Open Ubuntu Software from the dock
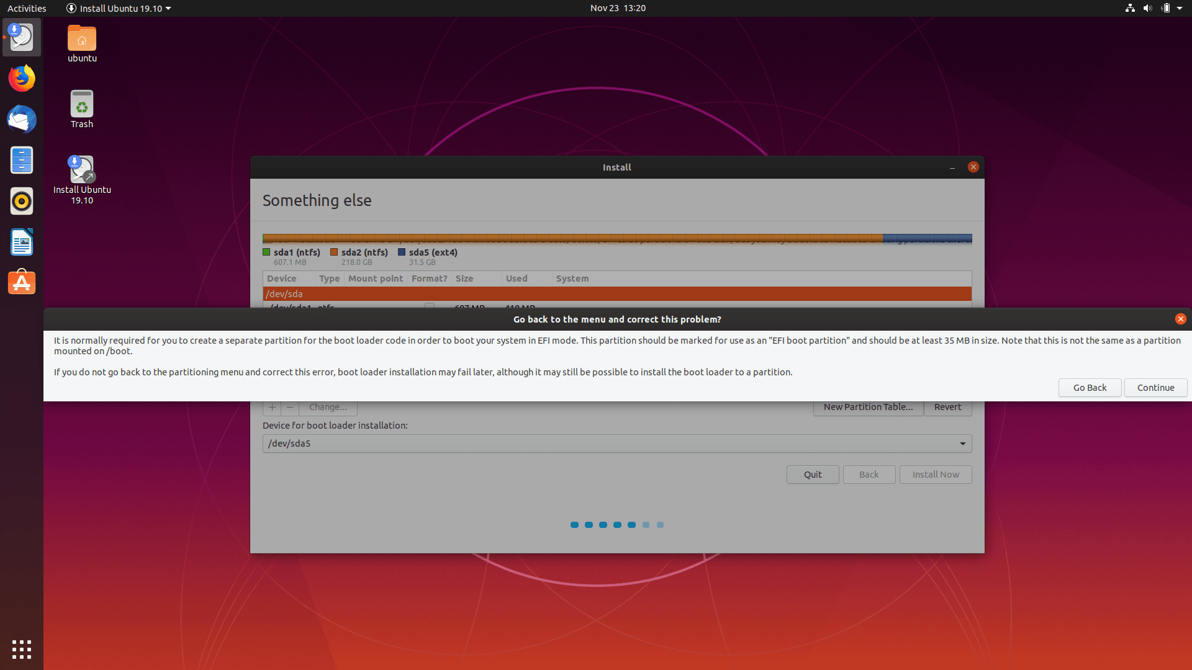1192x670 pixels. pos(22,283)
